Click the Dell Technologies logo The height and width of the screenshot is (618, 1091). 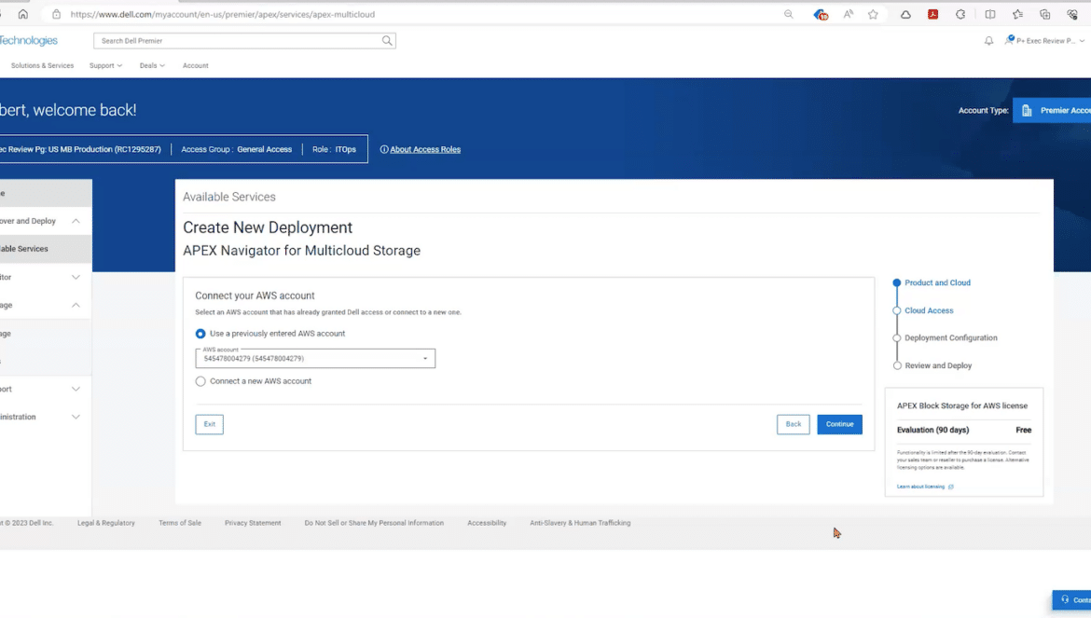click(x=29, y=41)
